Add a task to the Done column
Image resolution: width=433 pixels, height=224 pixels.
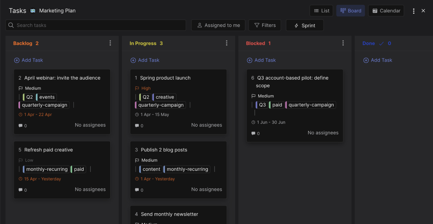(x=378, y=60)
